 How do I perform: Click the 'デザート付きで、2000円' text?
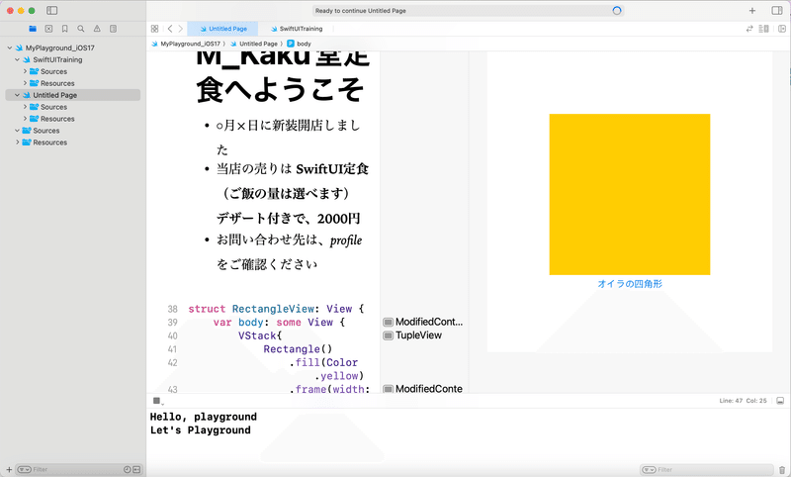[288, 219]
